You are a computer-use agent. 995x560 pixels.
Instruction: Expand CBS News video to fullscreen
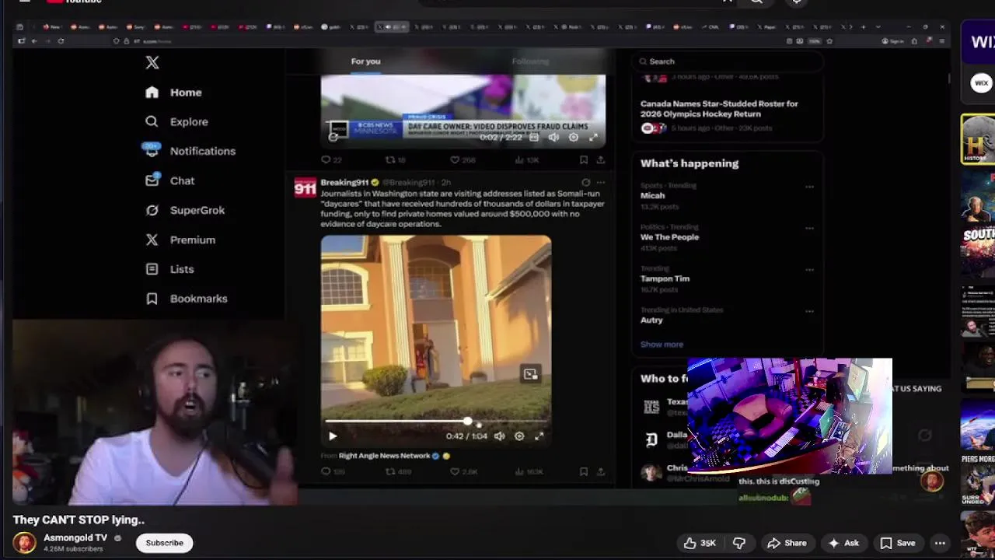point(593,138)
